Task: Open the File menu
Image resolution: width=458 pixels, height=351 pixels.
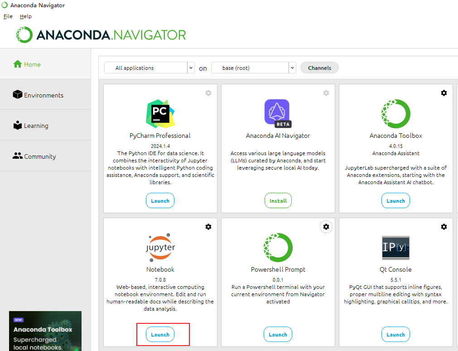Action: pyautogui.click(x=8, y=16)
